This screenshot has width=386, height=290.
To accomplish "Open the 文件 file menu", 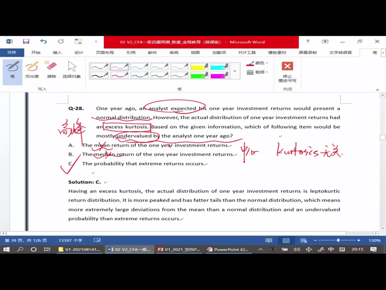I will tap(12, 52).
